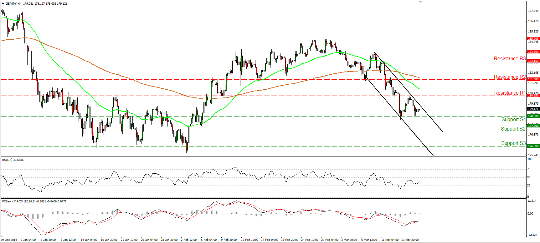Click the green 178.500 price tag
This screenshot has height=243, width=540.
[x=533, y=116]
